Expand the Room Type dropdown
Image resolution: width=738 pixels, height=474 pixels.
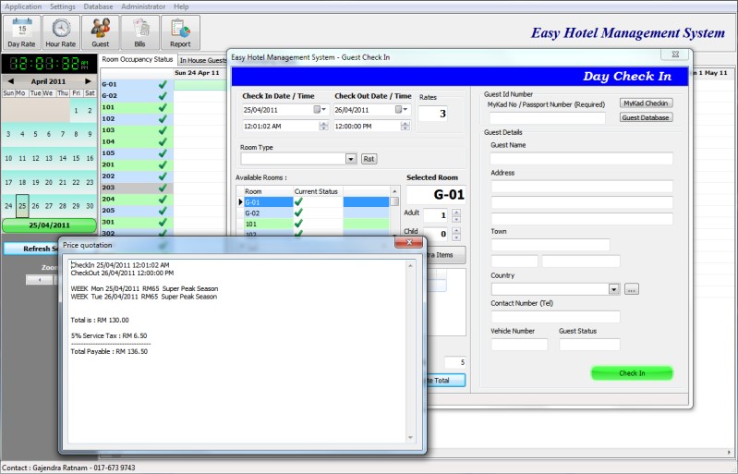click(351, 159)
